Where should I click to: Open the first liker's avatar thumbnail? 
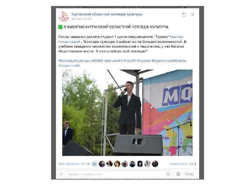point(102,164)
